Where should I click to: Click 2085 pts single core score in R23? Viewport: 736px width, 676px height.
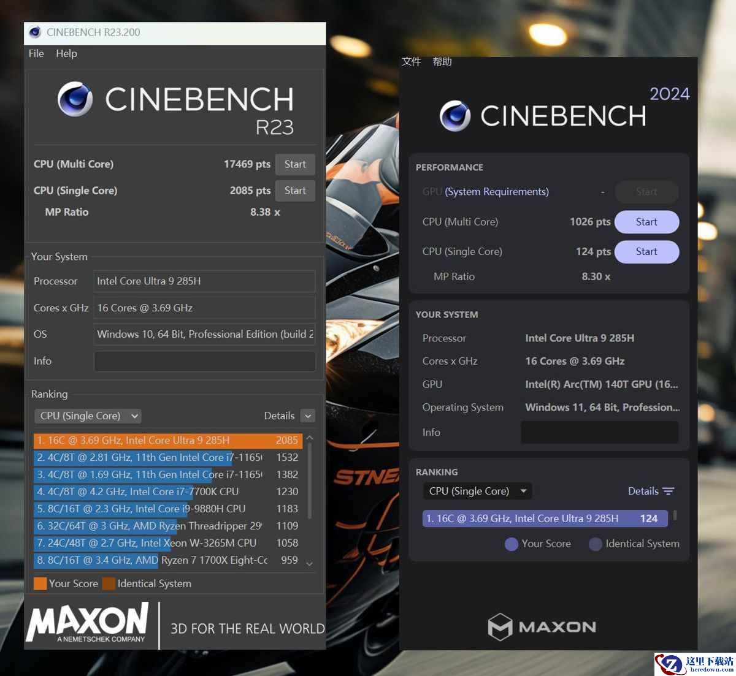[x=250, y=191]
